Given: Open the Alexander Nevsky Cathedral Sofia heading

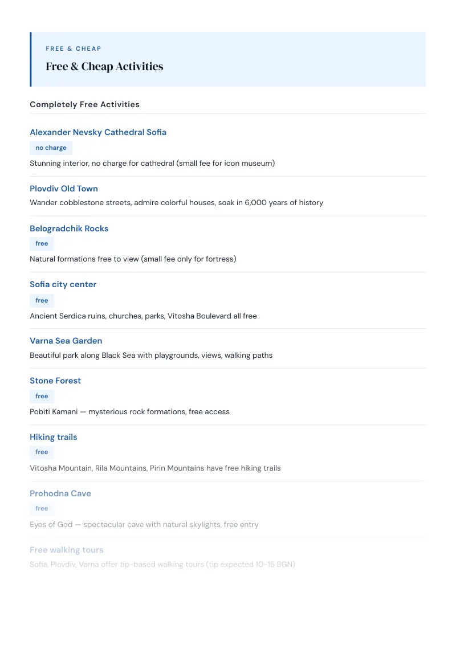Looking at the screenshot, I should tap(98, 132).
